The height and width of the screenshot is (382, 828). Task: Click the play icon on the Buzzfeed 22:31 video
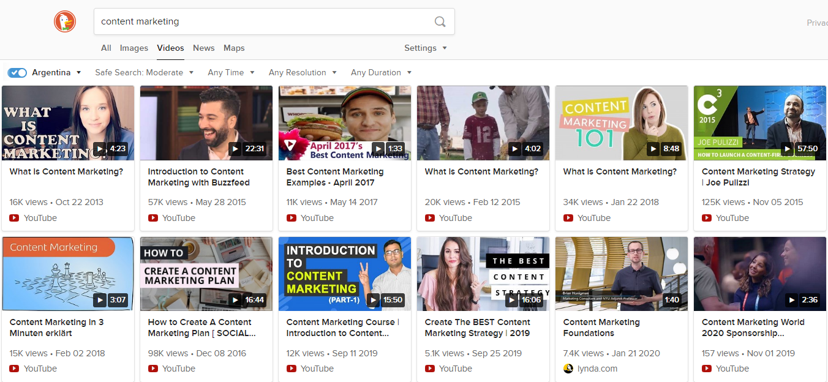(235, 149)
